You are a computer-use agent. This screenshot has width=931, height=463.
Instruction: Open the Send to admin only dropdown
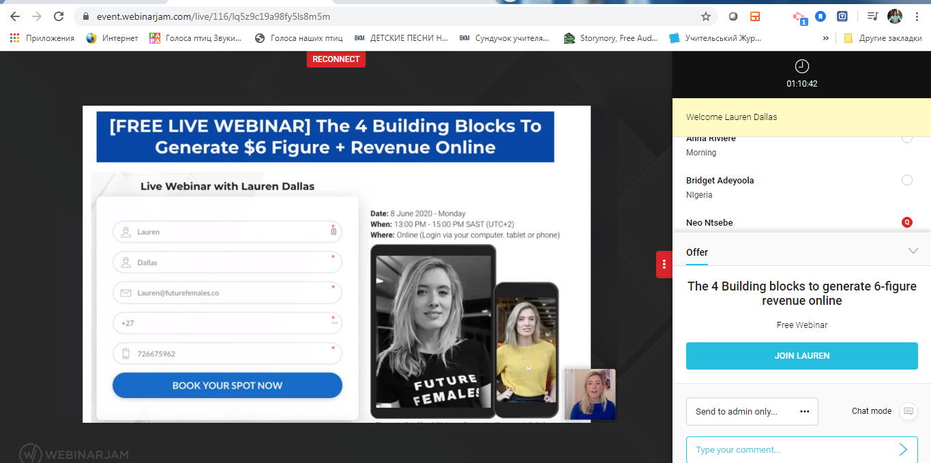pos(752,411)
